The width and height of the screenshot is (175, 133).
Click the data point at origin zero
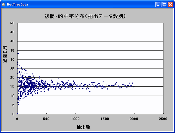17,114
